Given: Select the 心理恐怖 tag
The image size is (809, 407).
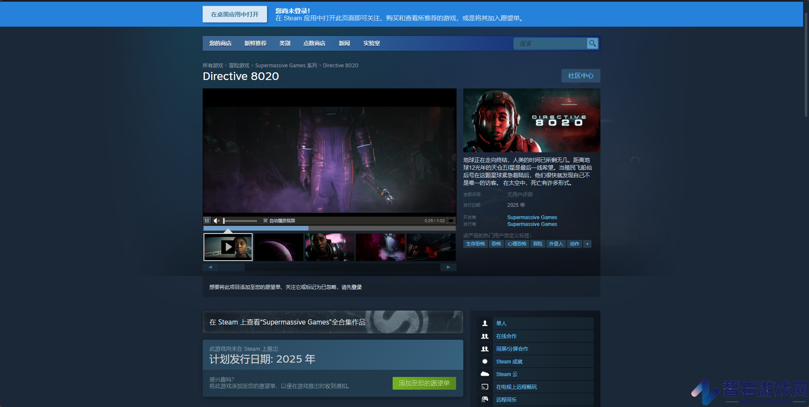Looking at the screenshot, I should 517,244.
